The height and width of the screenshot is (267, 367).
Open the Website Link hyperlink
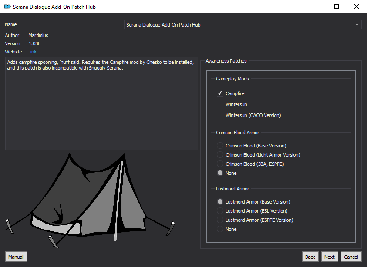(x=32, y=52)
